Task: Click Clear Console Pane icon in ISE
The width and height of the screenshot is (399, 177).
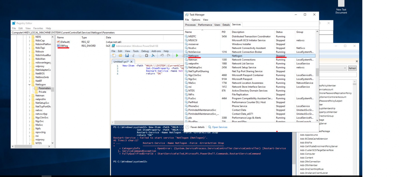Action: [153, 55]
